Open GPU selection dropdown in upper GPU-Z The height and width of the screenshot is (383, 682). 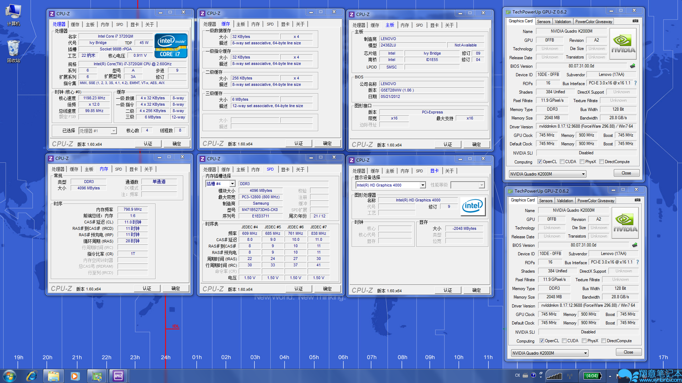547,174
